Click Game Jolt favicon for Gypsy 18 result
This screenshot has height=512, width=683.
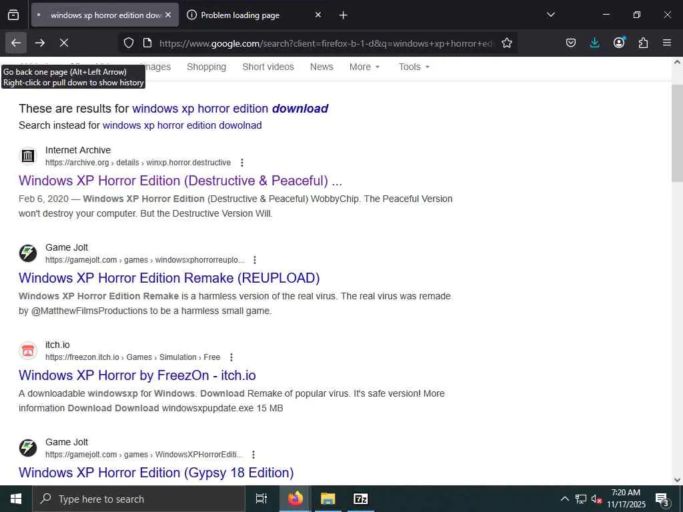pyautogui.click(x=28, y=447)
